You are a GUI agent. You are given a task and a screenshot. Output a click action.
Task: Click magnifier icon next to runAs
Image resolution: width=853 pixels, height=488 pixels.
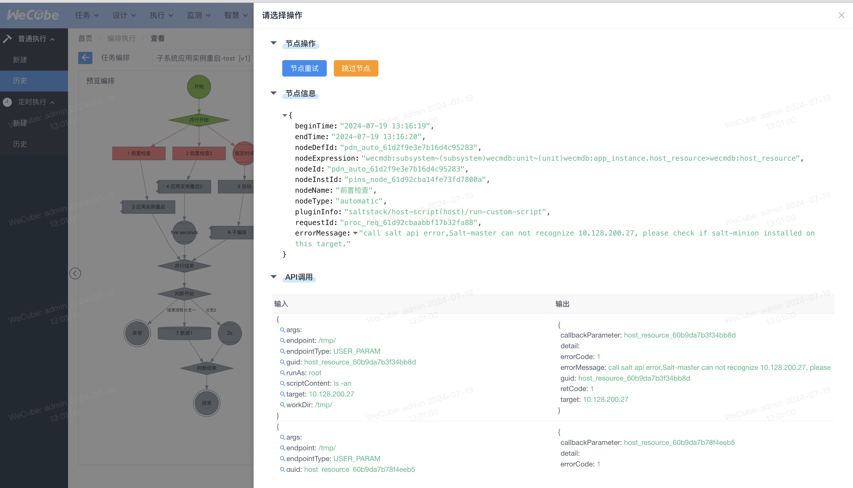pos(283,373)
